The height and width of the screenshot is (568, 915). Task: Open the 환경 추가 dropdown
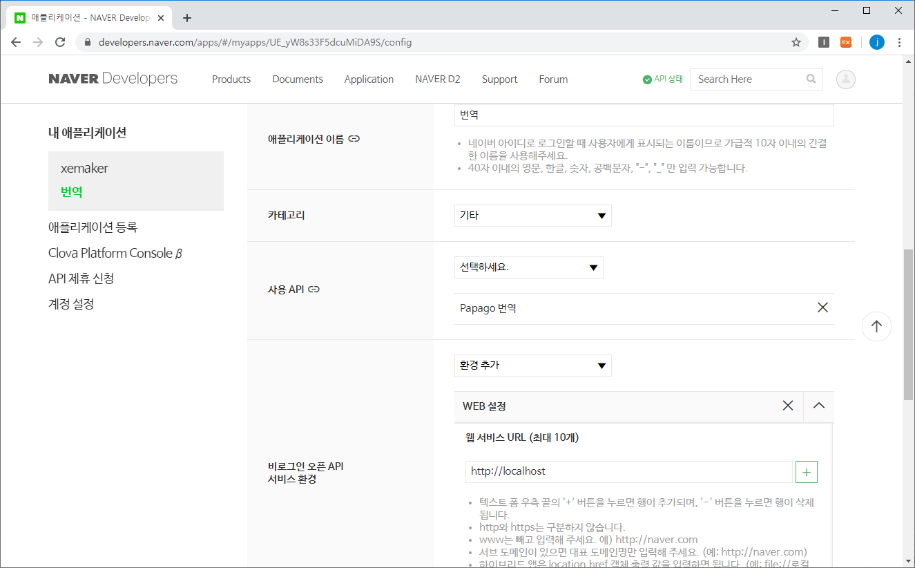[533, 366]
